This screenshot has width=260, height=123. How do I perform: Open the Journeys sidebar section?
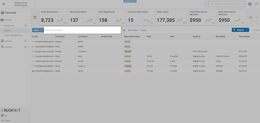click(8, 47)
